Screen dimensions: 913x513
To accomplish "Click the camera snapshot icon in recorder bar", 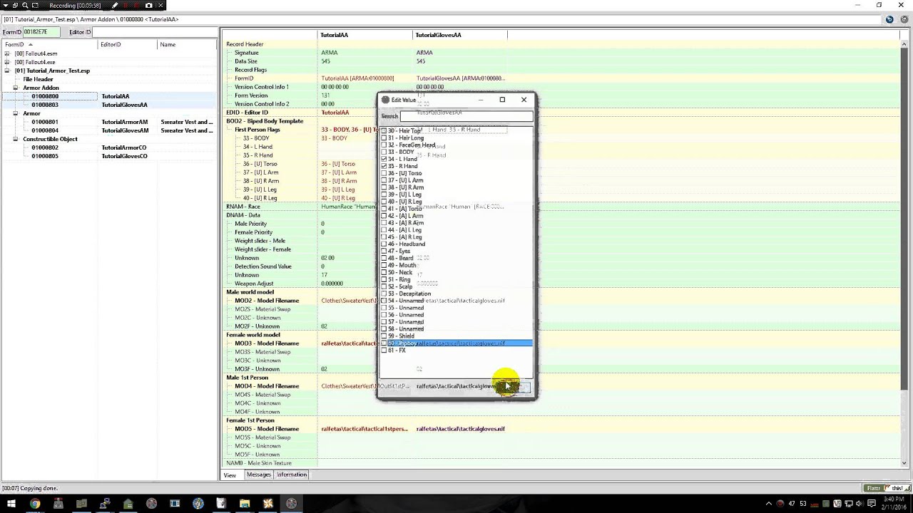I will click(x=150, y=5).
